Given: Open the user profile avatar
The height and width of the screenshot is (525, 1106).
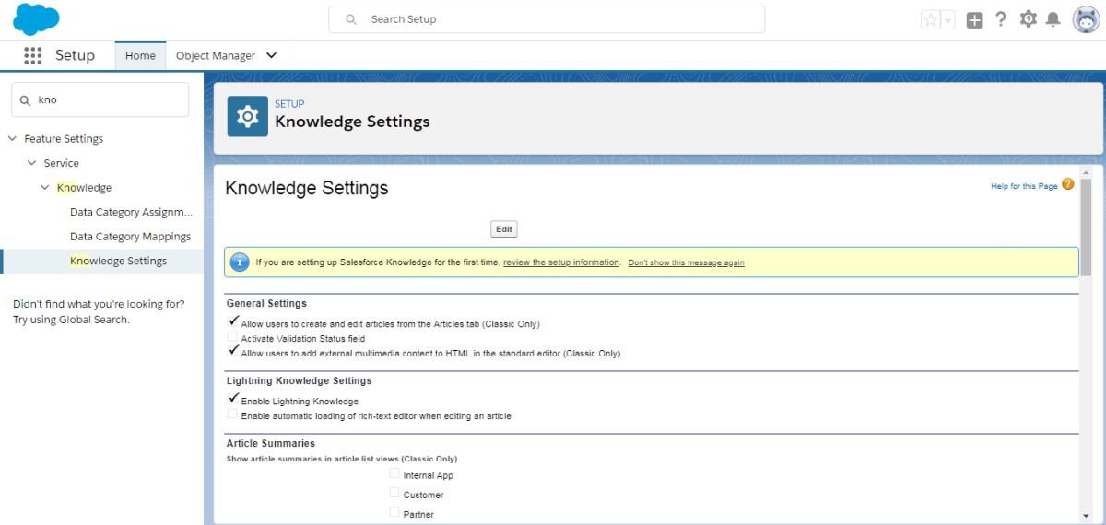Looking at the screenshot, I should pos(1086,19).
